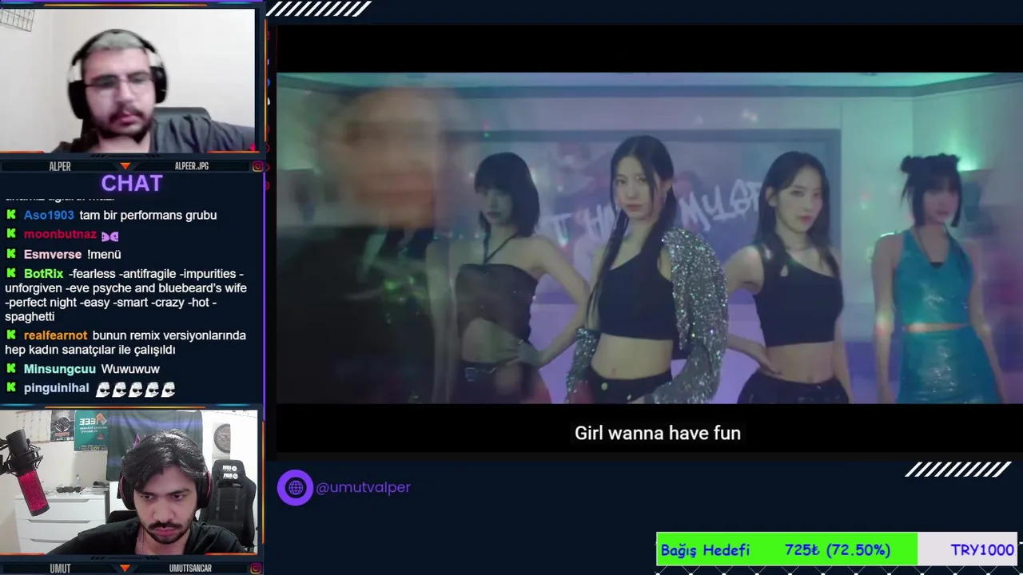The image size is (1023, 575).
Task: Click the 'Girl wanna have fun' subtitle
Action: 658,434
